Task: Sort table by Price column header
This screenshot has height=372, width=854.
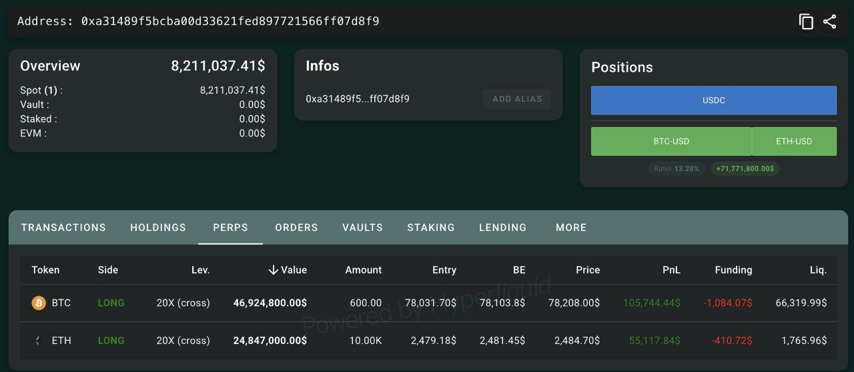Action: tap(588, 270)
